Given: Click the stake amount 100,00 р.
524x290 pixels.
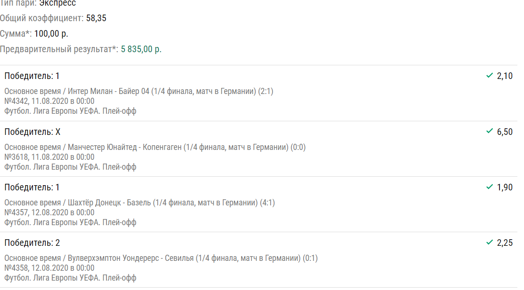Looking at the screenshot, I should click(51, 34).
